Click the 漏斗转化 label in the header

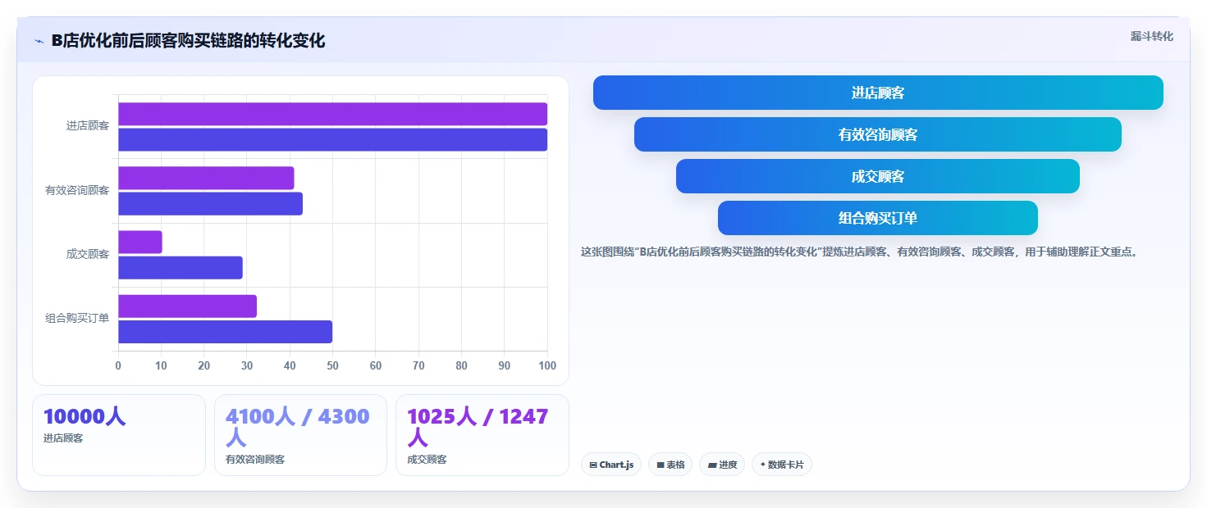click(x=1152, y=36)
